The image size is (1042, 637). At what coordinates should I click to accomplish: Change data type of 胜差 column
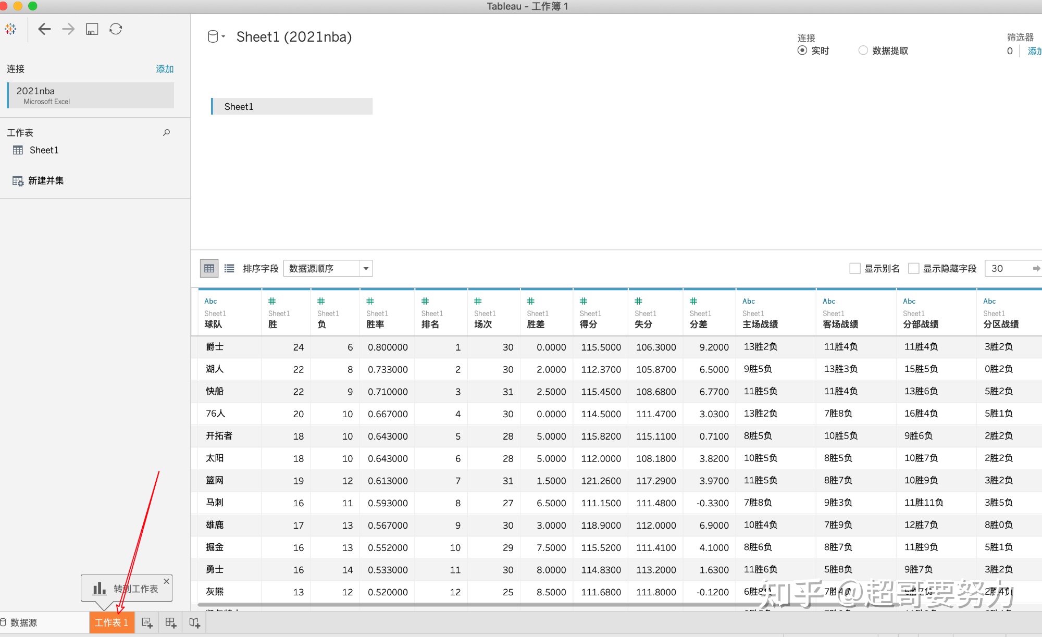pyautogui.click(x=530, y=301)
